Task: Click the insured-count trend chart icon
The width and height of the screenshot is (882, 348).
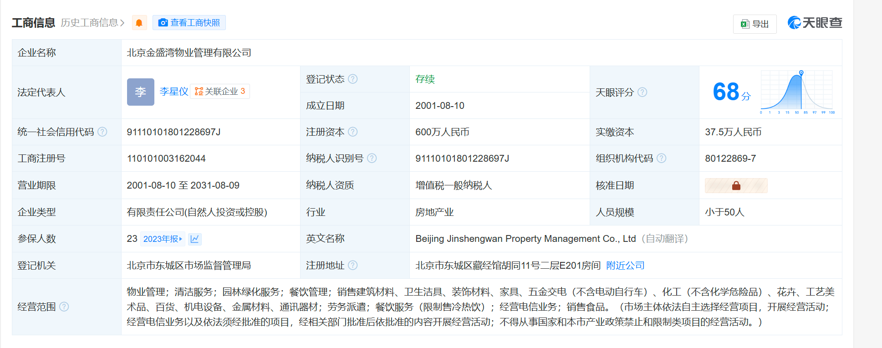Action: 195,239
